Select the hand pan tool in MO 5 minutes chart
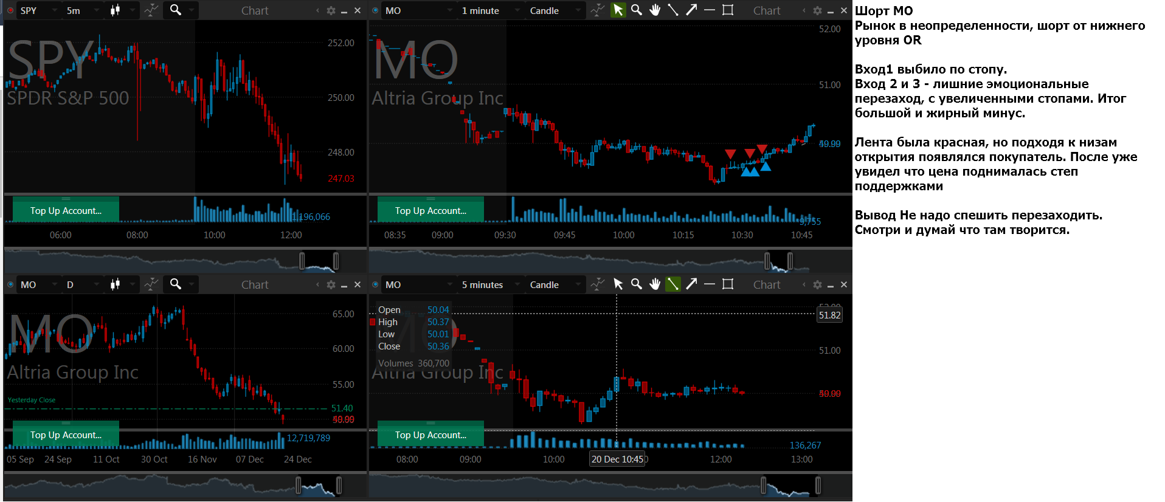 [x=655, y=284]
